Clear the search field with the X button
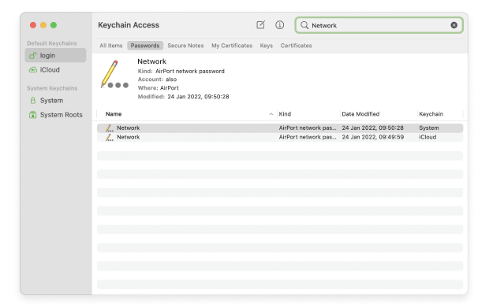The image size is (489, 307). tap(454, 25)
